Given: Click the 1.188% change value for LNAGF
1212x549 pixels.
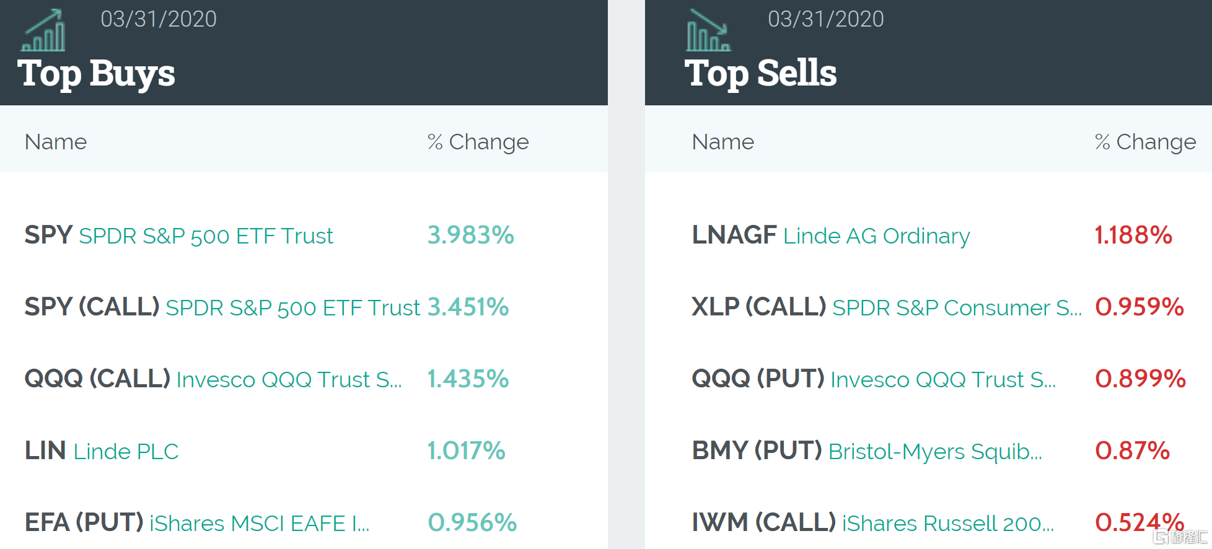Looking at the screenshot, I should [x=1133, y=235].
